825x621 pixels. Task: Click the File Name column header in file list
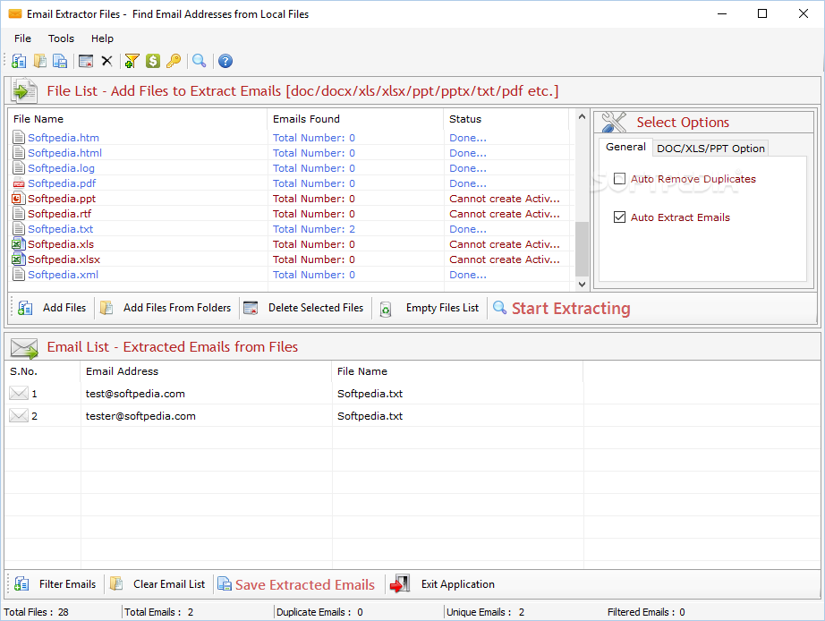click(138, 119)
